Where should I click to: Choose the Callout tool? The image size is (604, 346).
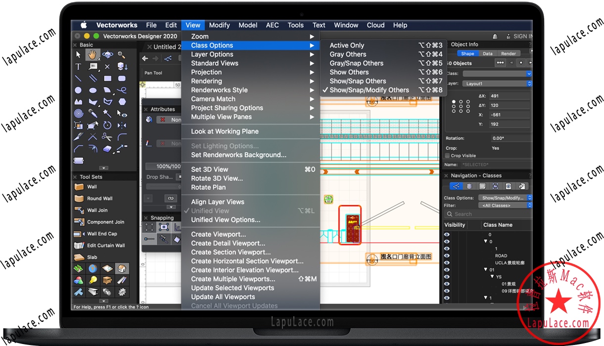93,66
